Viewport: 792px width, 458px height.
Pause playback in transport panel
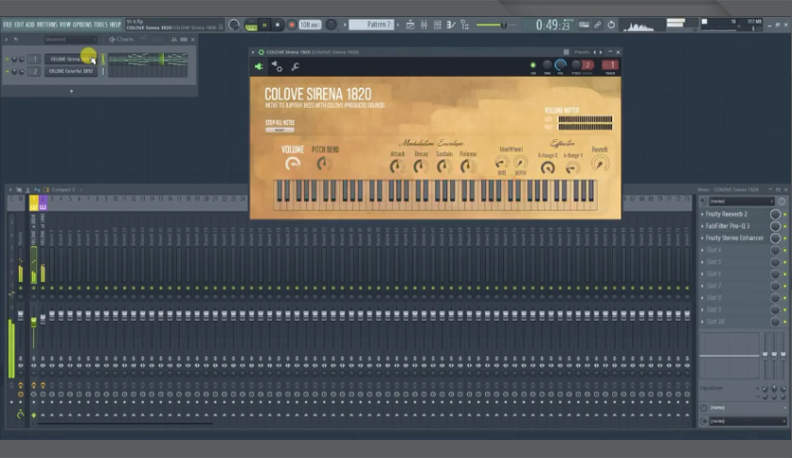click(x=264, y=26)
